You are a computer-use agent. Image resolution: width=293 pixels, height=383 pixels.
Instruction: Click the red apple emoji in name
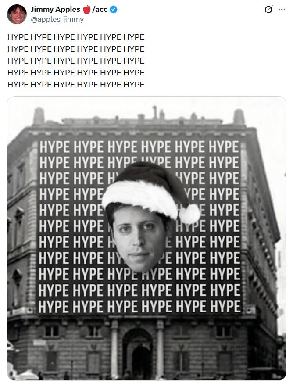coord(87,10)
